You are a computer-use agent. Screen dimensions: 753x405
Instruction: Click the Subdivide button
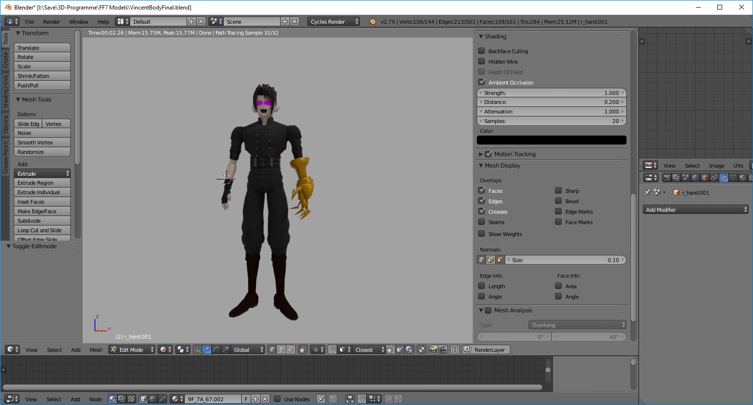(x=42, y=221)
